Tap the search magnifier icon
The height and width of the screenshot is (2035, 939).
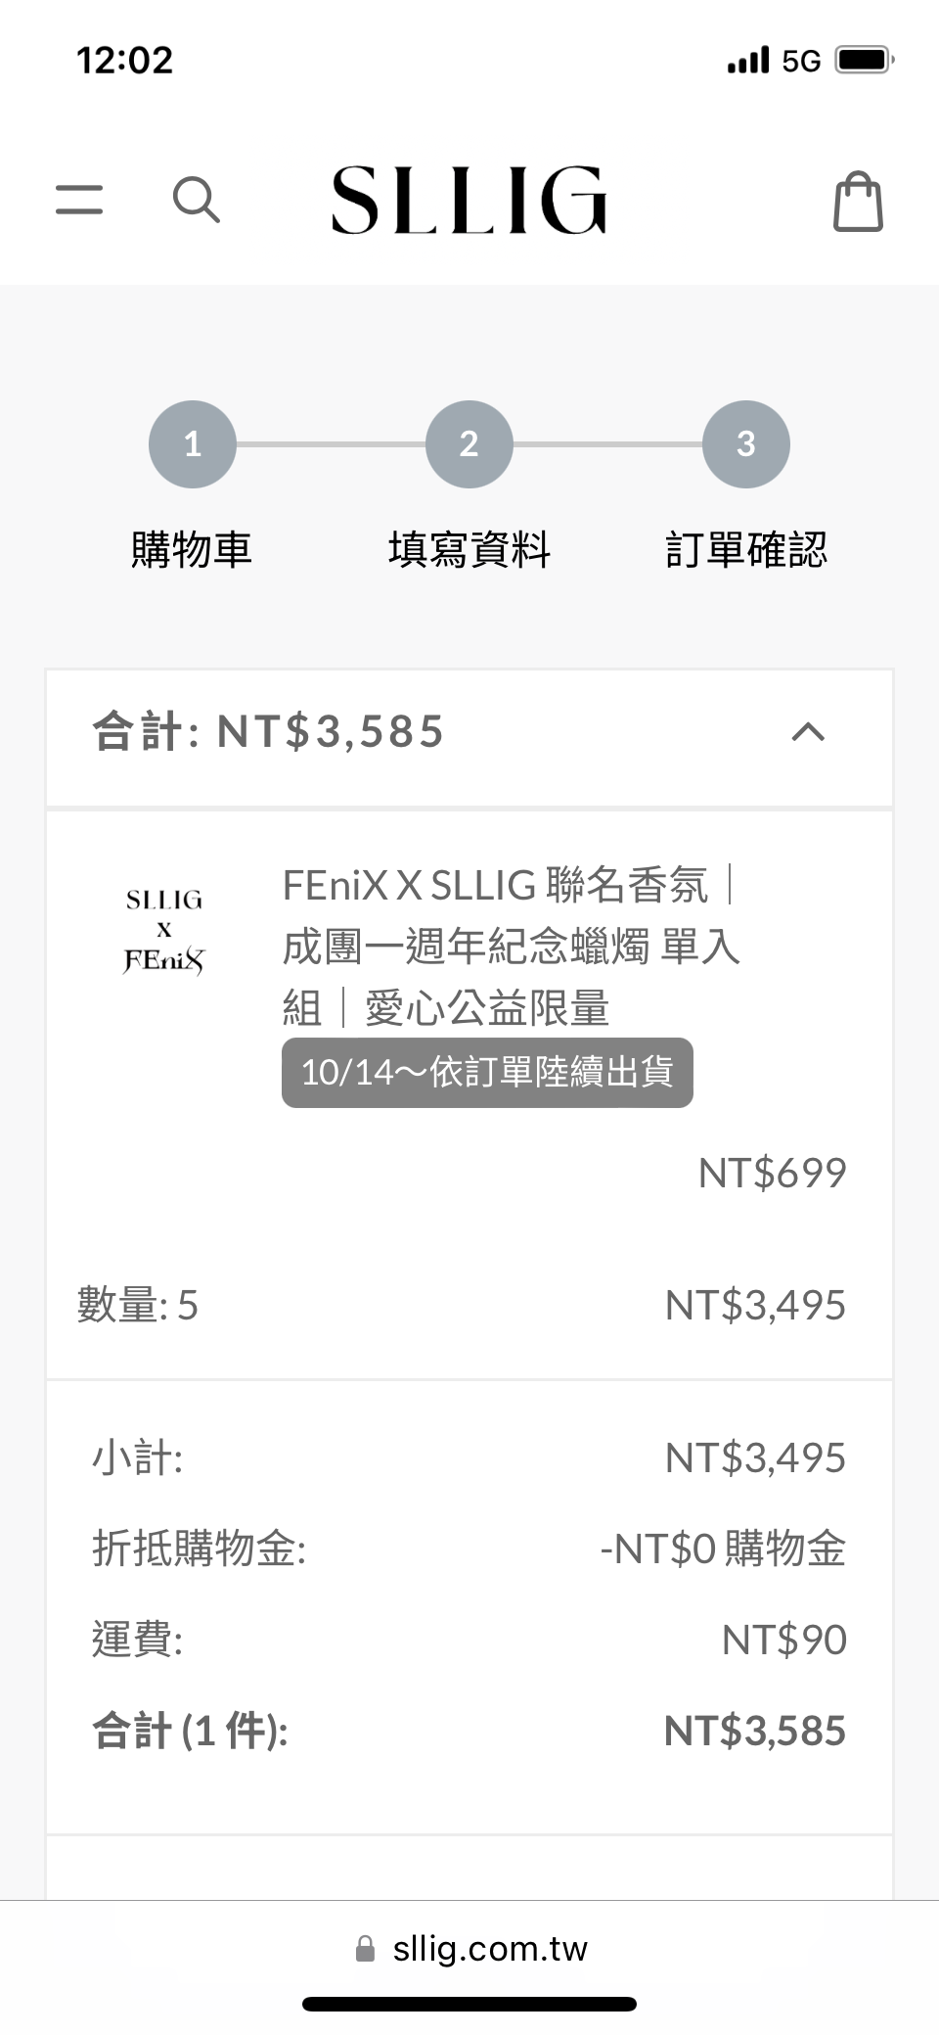click(196, 200)
